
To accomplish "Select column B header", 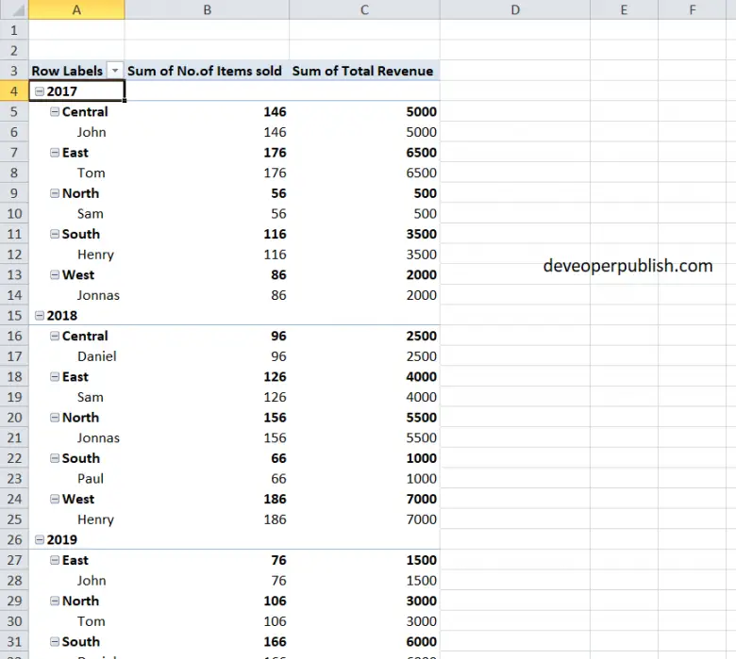I will [207, 9].
